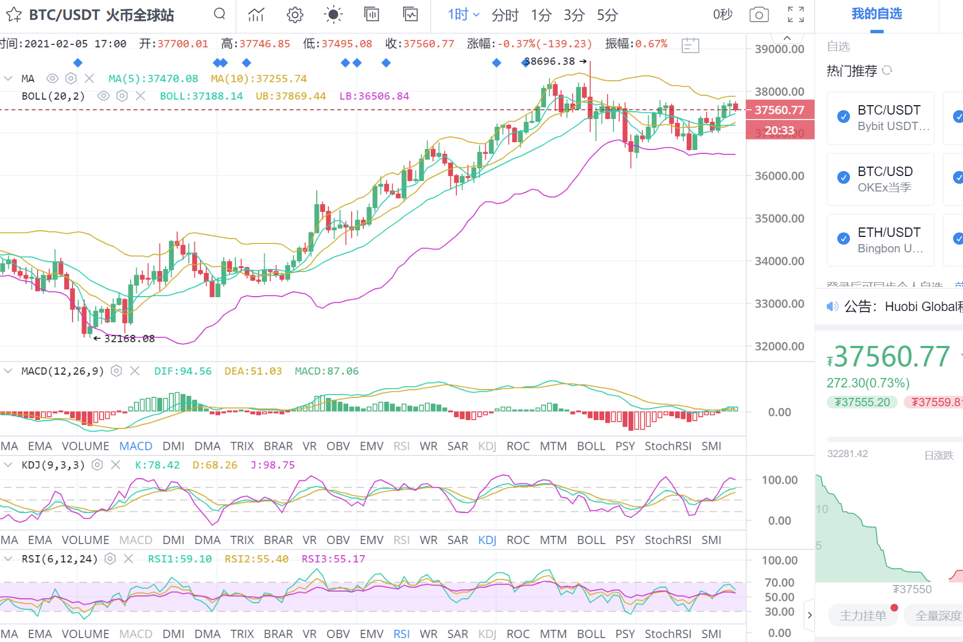Select the 5分 timeframe
Viewport: 963px width, 642px height.
pos(607,15)
